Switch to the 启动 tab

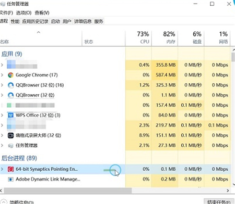tap(55, 21)
